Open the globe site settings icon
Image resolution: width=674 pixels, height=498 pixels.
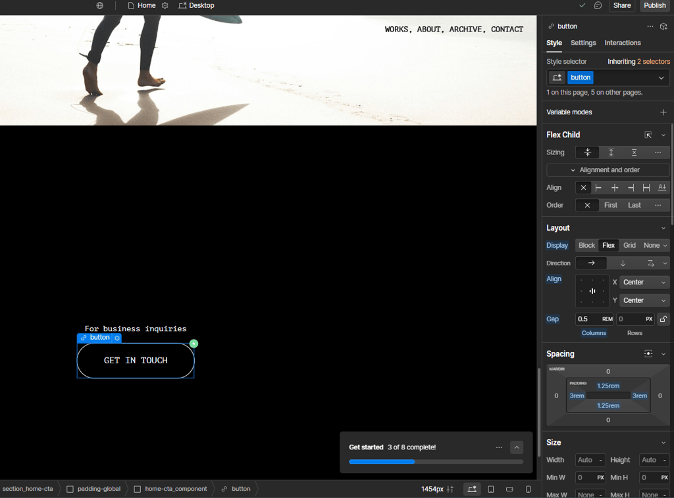click(x=100, y=5)
